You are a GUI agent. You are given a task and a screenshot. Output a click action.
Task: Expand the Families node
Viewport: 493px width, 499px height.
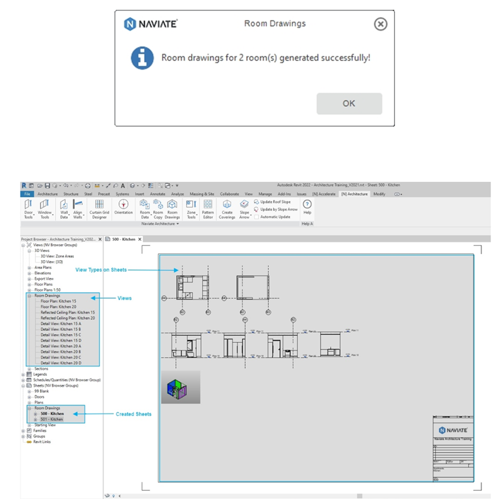[x=23, y=431]
